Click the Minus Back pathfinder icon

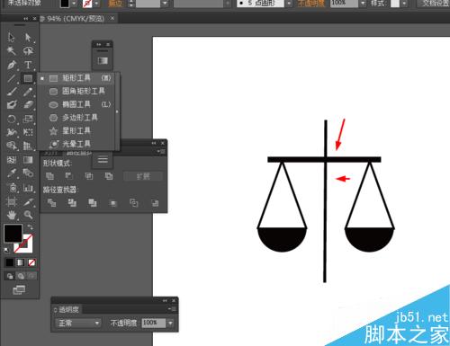coord(155,203)
